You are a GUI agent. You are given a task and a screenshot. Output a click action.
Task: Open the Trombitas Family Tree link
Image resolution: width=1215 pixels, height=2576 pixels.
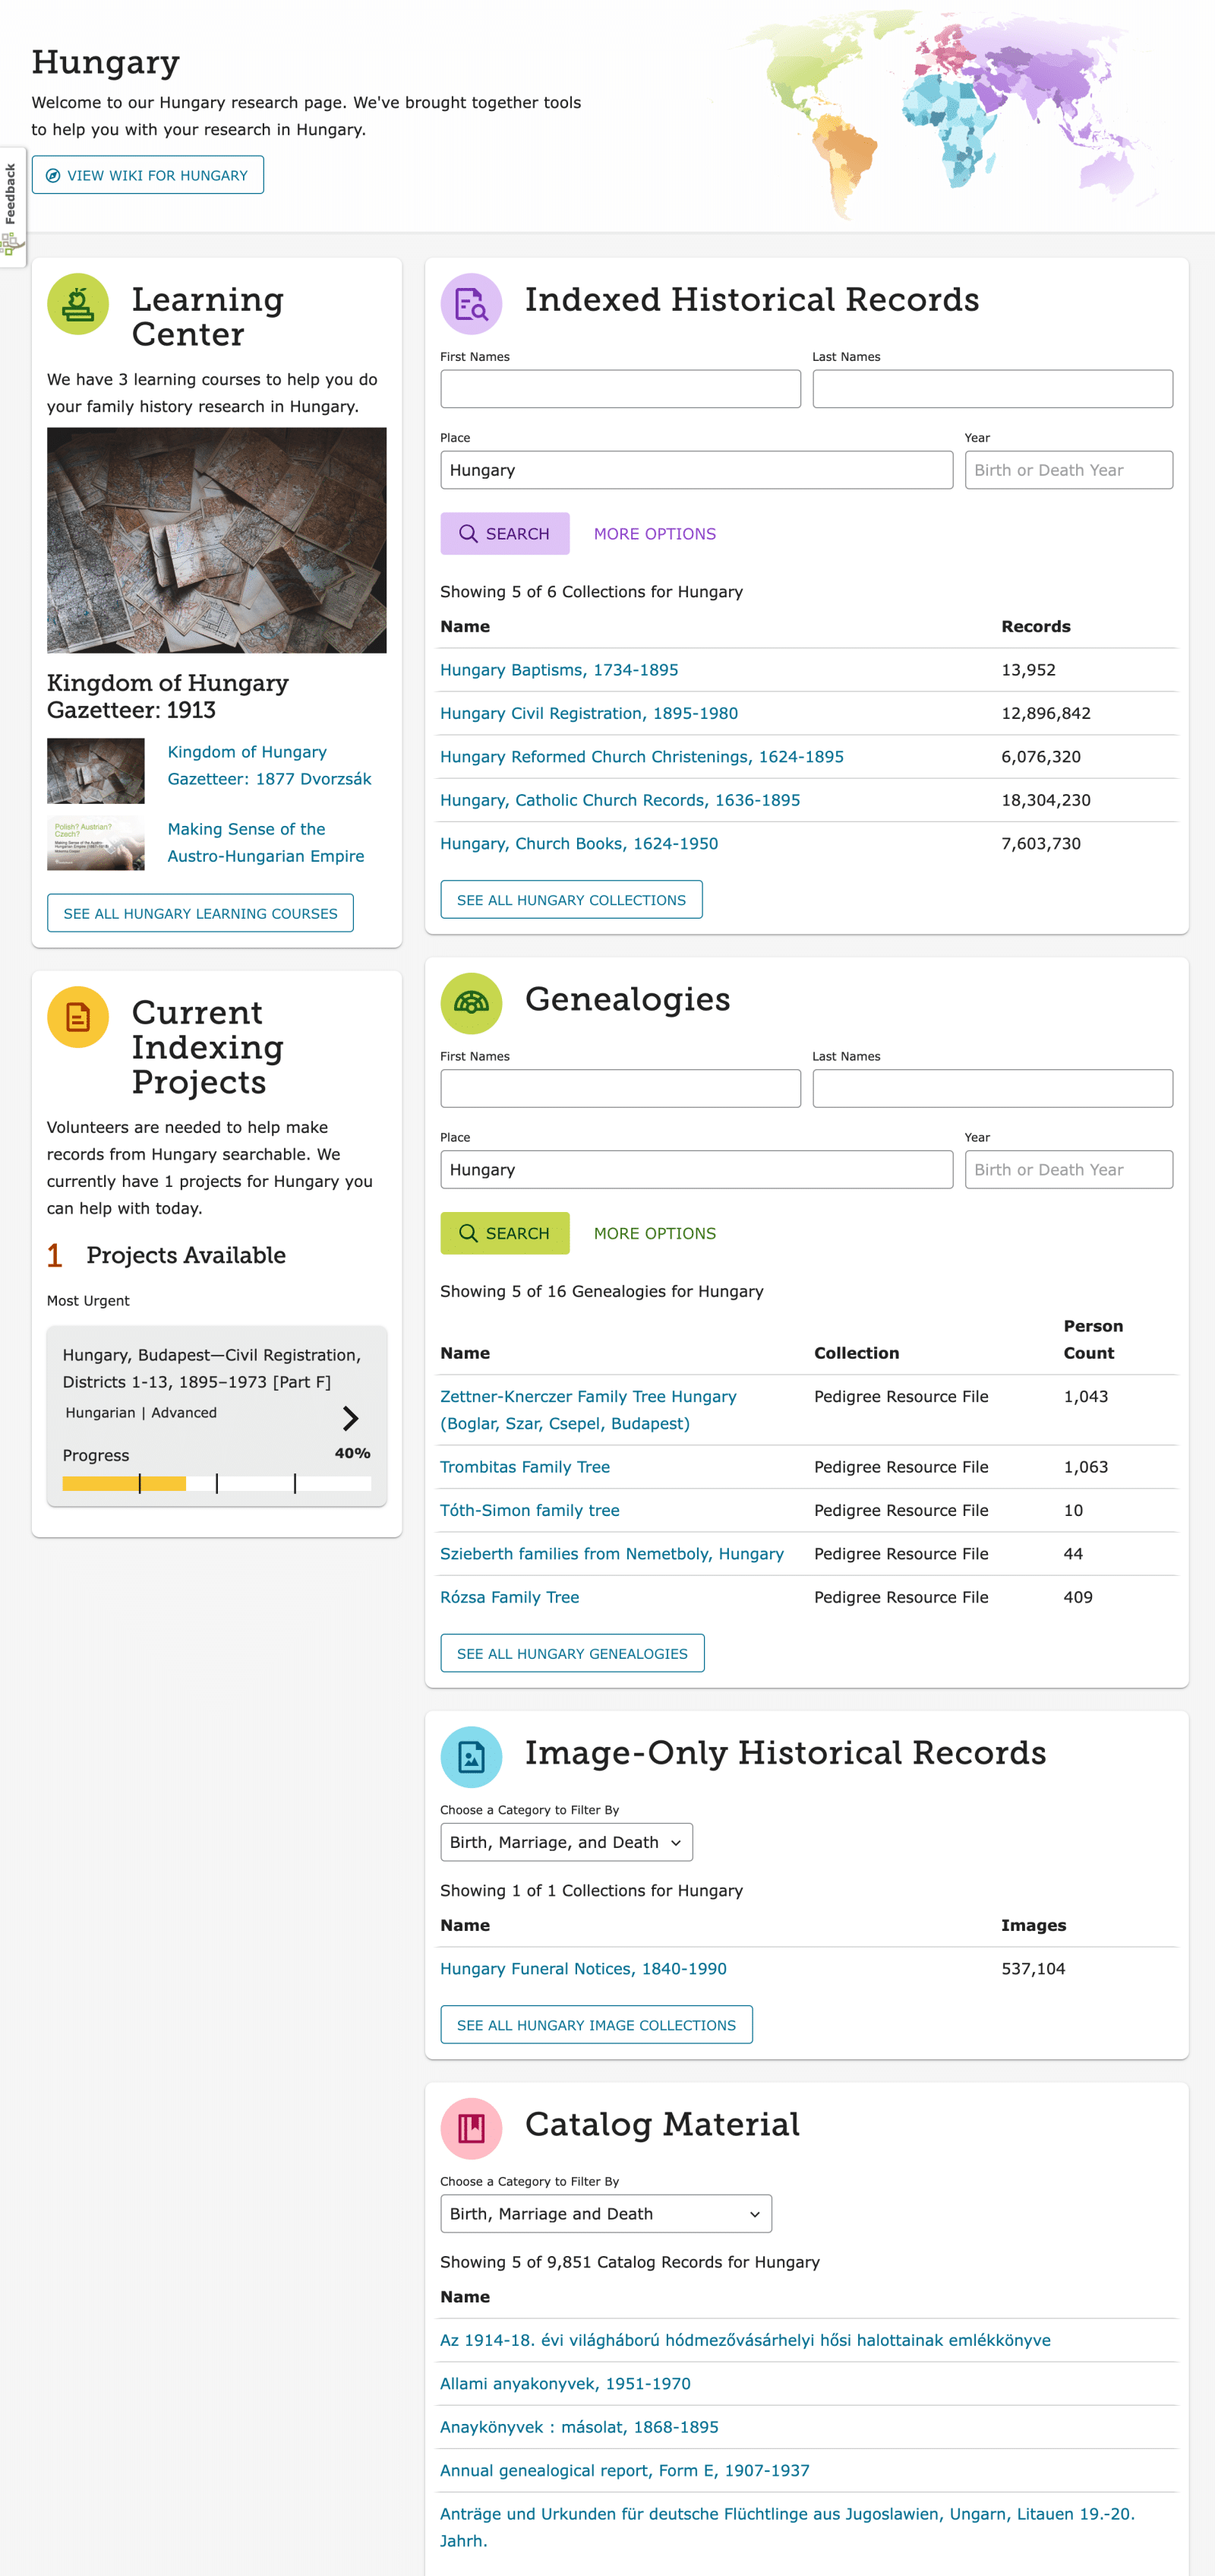[525, 1467]
